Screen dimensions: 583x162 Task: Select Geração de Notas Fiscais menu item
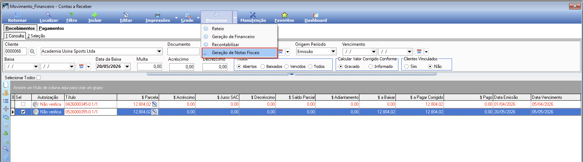[x=239, y=53]
